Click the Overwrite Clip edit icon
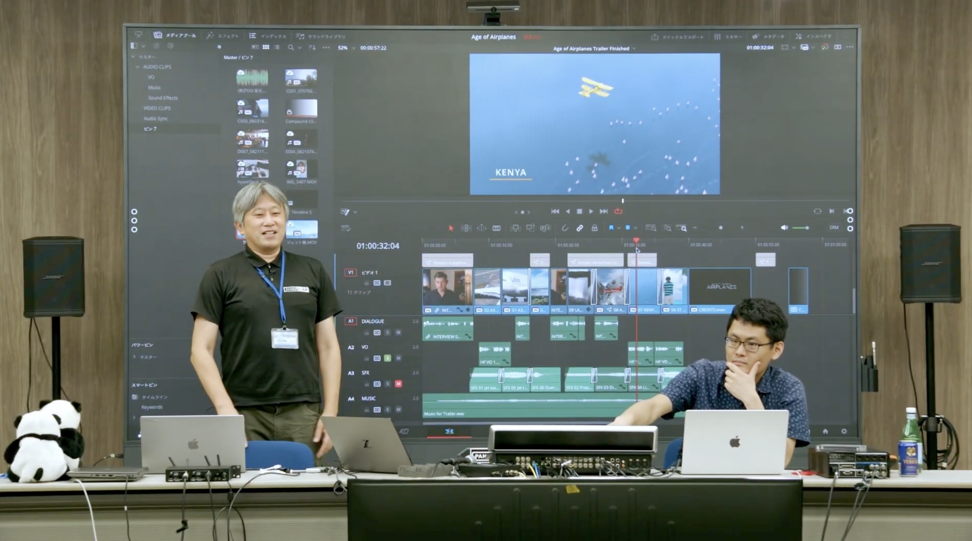The width and height of the screenshot is (972, 541). point(530,228)
